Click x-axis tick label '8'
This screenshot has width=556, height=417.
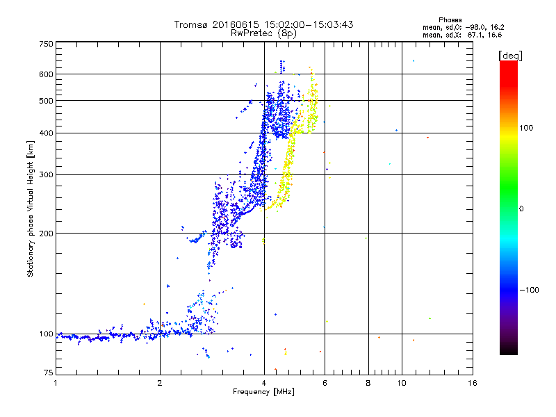368,383
